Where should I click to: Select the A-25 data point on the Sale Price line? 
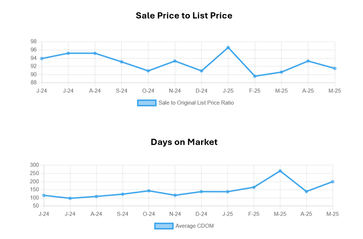point(308,61)
